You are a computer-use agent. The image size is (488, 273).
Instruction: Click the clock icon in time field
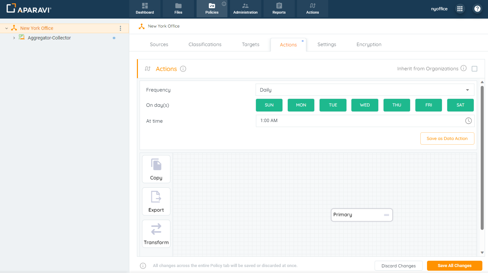click(x=468, y=121)
